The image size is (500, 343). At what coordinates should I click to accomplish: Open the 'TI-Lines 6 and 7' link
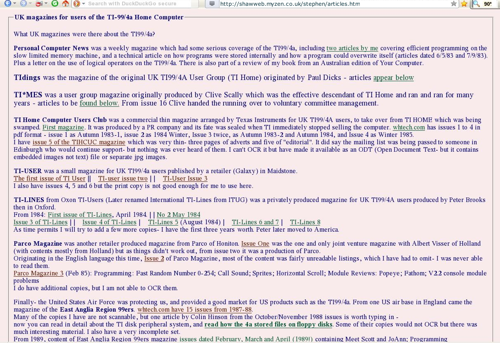coord(255,222)
